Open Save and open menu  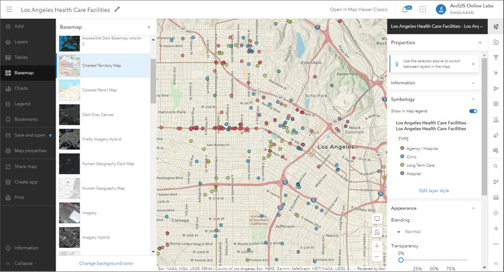click(27, 135)
